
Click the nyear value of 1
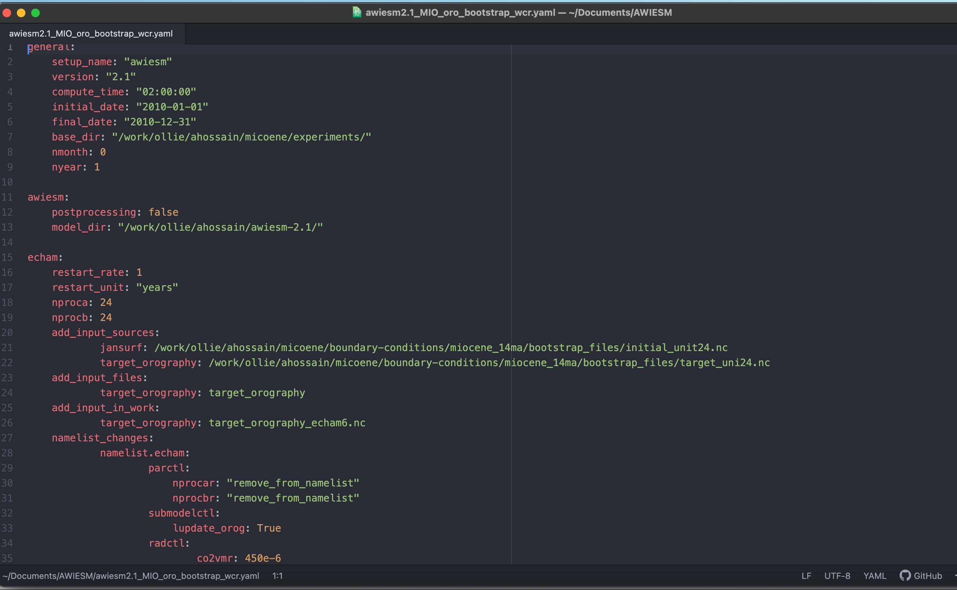coord(97,167)
